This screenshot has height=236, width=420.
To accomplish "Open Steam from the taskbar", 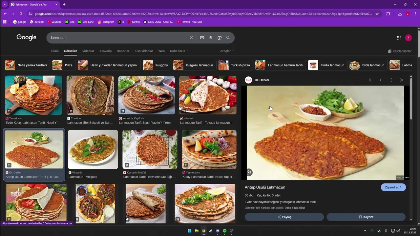I will 211,231.
